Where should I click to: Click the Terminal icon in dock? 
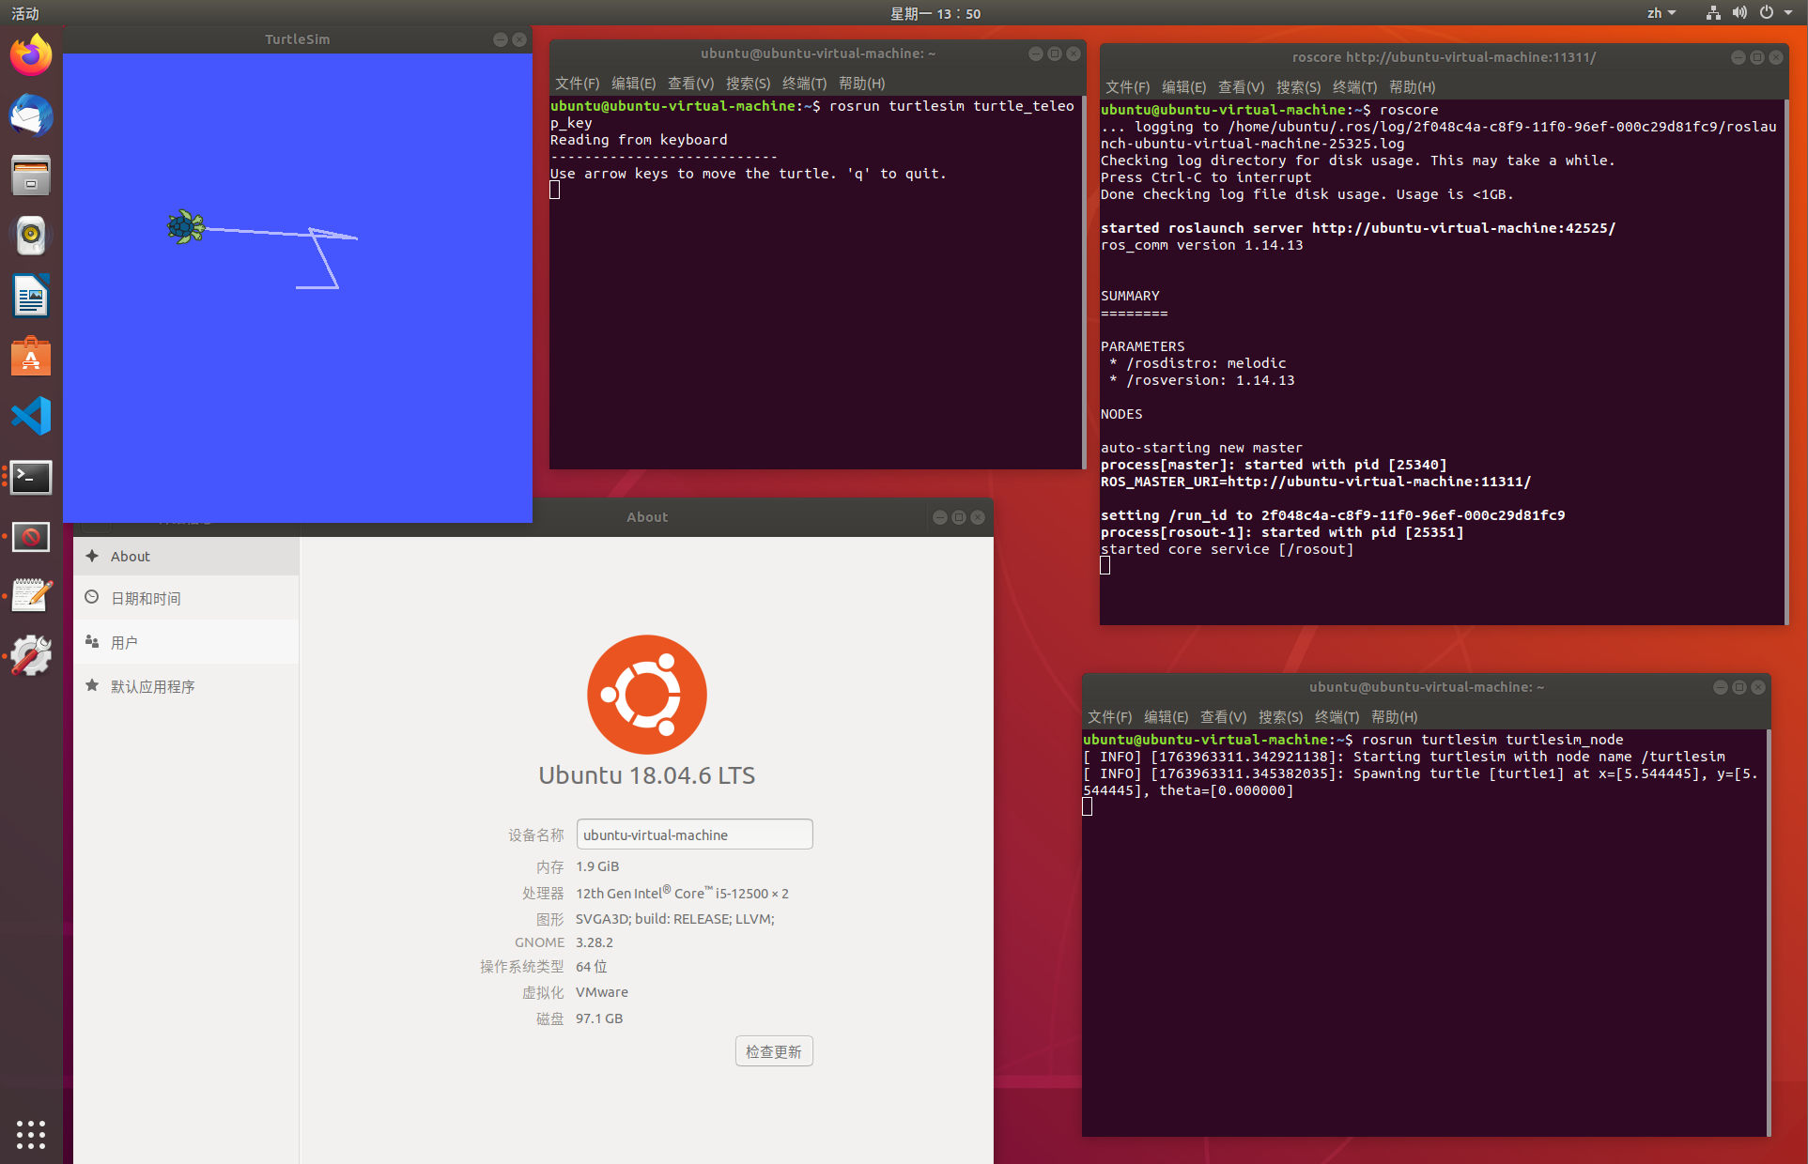pos(31,477)
